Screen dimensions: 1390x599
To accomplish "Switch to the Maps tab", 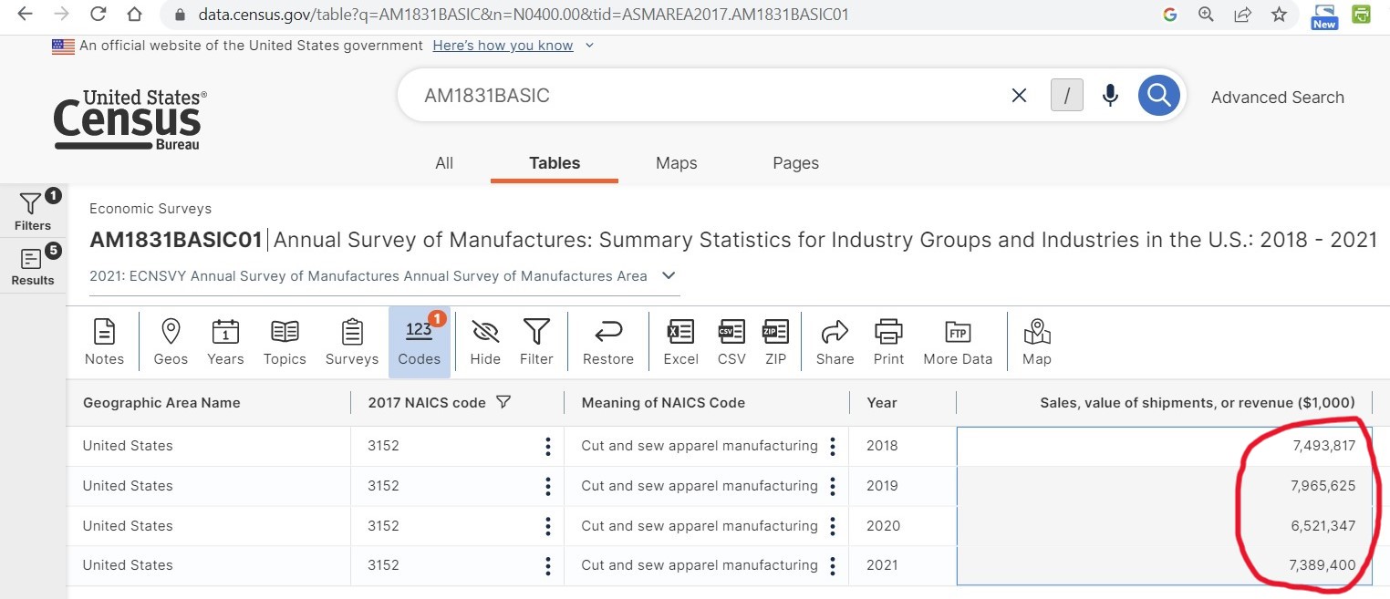I will 676,163.
